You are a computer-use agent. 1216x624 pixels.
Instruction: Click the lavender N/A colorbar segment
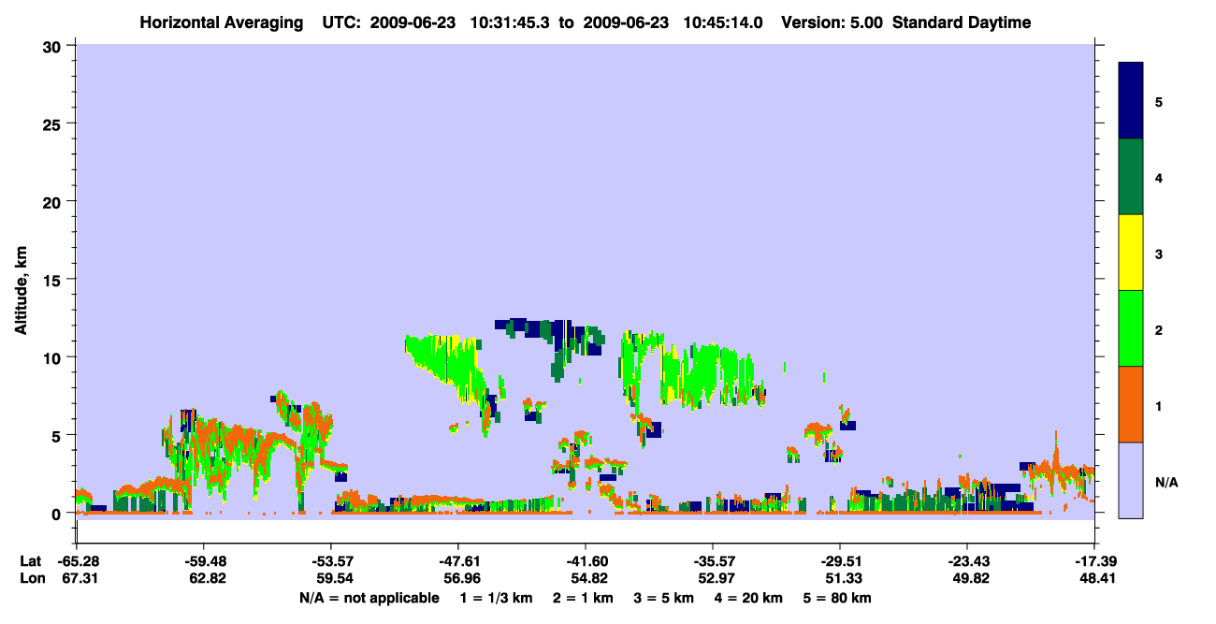(x=1131, y=480)
